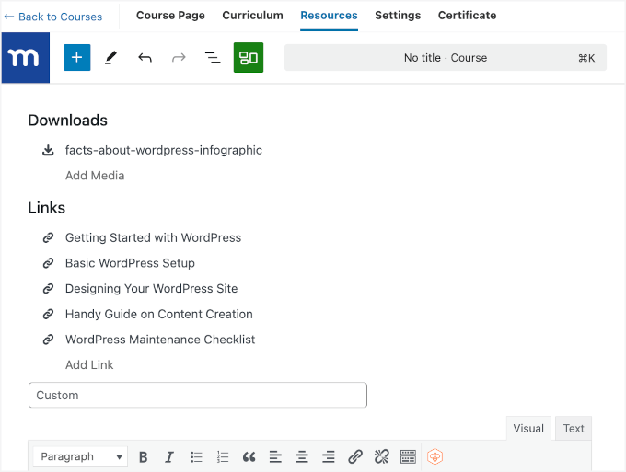Click into the Custom section title field
This screenshot has width=626, height=472.
coord(198,395)
